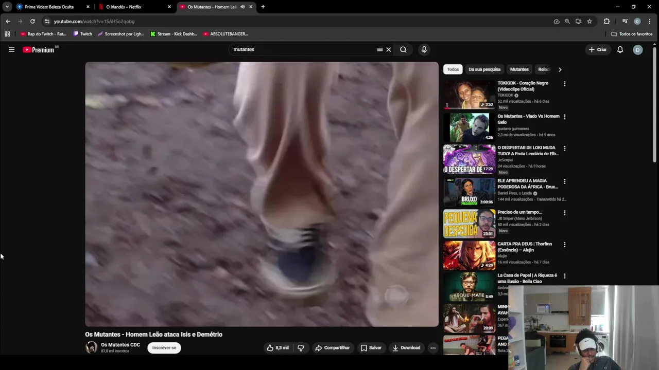
Task: Open Rap do Twitch bookmark
Action: (43, 34)
